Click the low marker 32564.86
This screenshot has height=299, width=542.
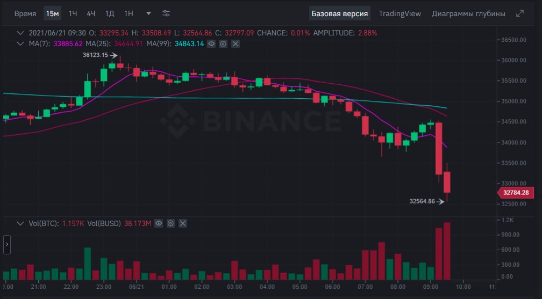pyautogui.click(x=422, y=201)
